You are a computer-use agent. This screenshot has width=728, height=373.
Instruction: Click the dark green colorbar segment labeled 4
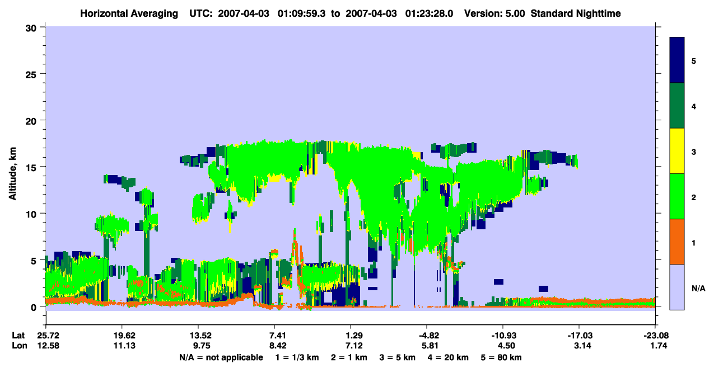pos(678,105)
